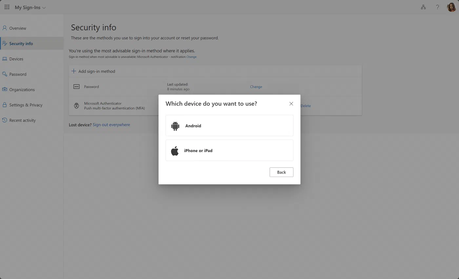Click the Apple logo icon
Viewport: 459px width, 279px height.
tap(175, 151)
